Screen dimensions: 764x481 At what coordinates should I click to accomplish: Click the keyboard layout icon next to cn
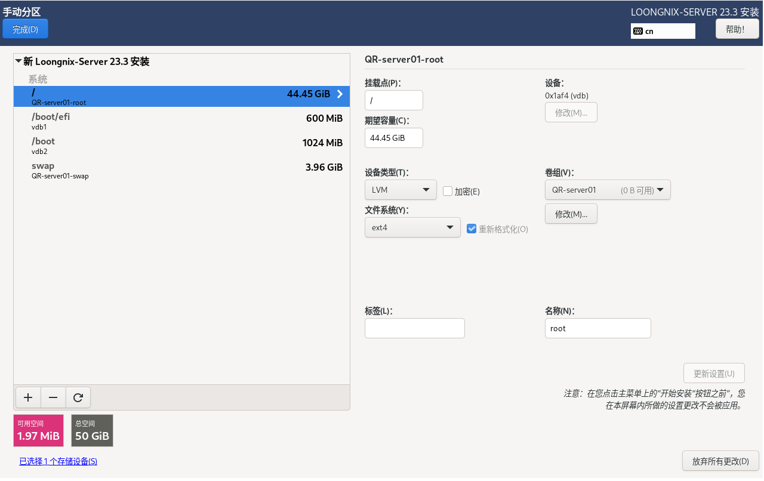[638, 31]
